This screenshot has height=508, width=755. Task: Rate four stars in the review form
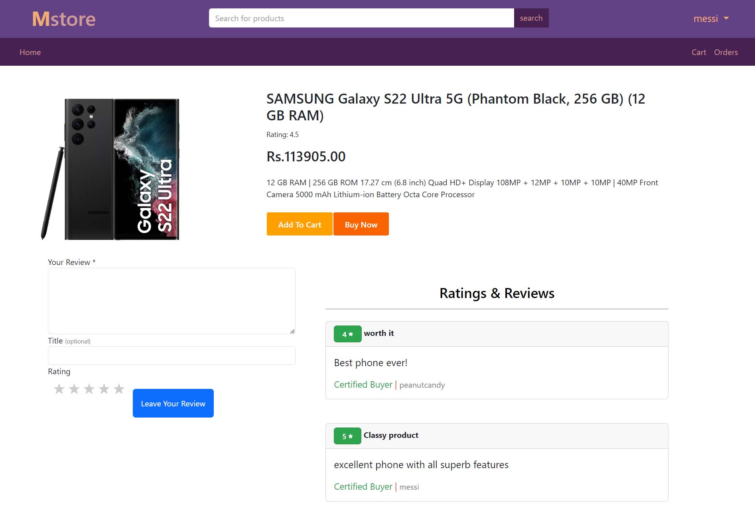[104, 388]
